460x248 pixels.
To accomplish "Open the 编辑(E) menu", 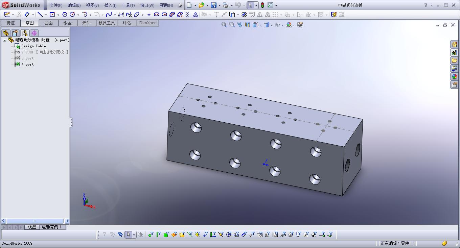I will 74,5.
